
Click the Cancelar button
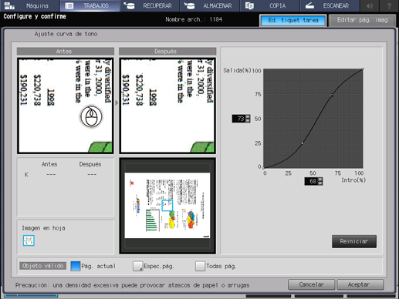311,284
